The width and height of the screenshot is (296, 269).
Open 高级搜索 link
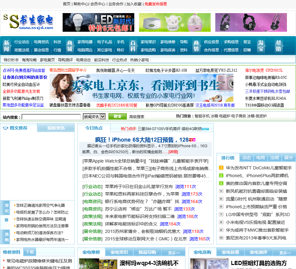[x=137, y=116]
